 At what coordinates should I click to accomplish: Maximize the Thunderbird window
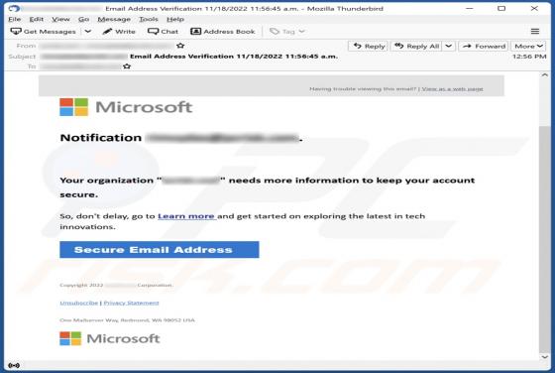point(501,9)
